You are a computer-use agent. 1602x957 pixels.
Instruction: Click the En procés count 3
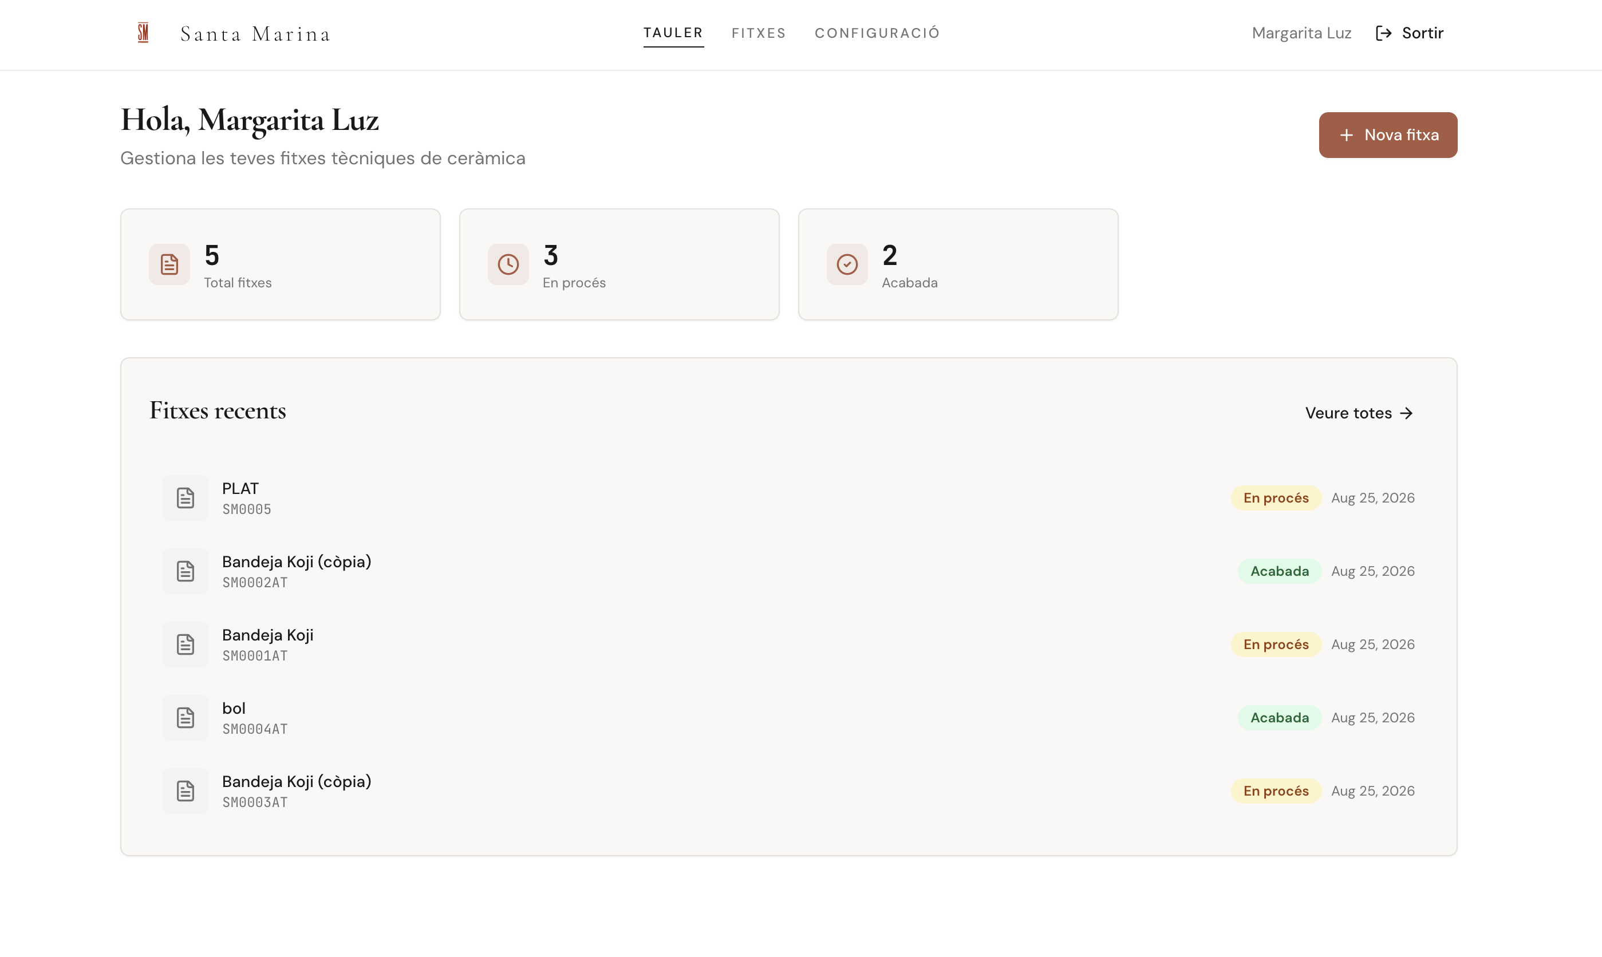coord(551,255)
